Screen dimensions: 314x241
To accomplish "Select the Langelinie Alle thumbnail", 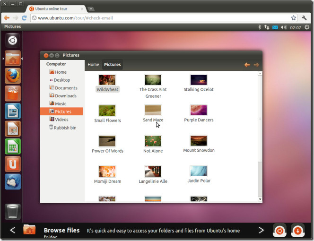I will pyautogui.click(x=153, y=172).
